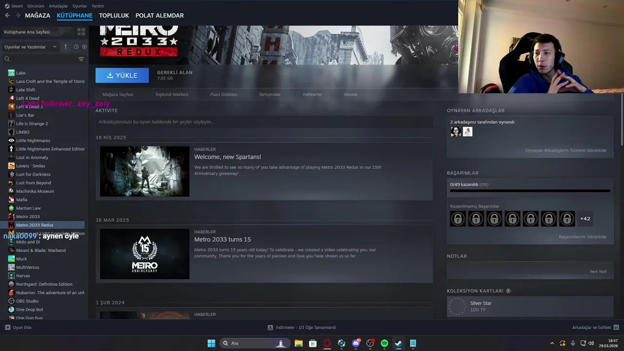The height and width of the screenshot is (351, 624).
Task: Click the activity comment input field
Action: pos(264,122)
